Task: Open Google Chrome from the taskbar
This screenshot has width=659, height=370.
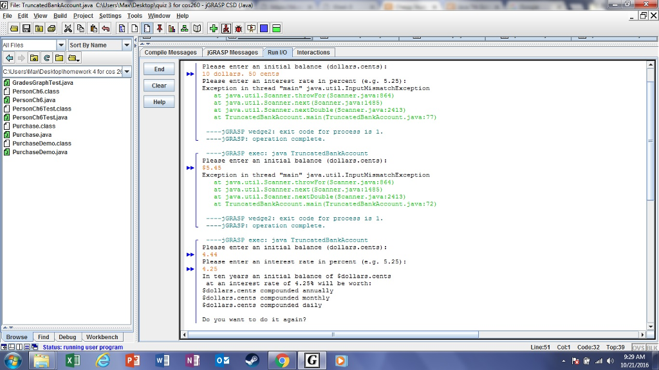Action: (x=282, y=360)
